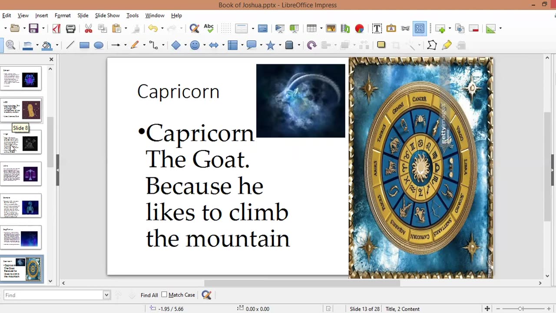Screen dimensions: 556x313
Task: Click the Open folder icon
Action: (15, 28)
